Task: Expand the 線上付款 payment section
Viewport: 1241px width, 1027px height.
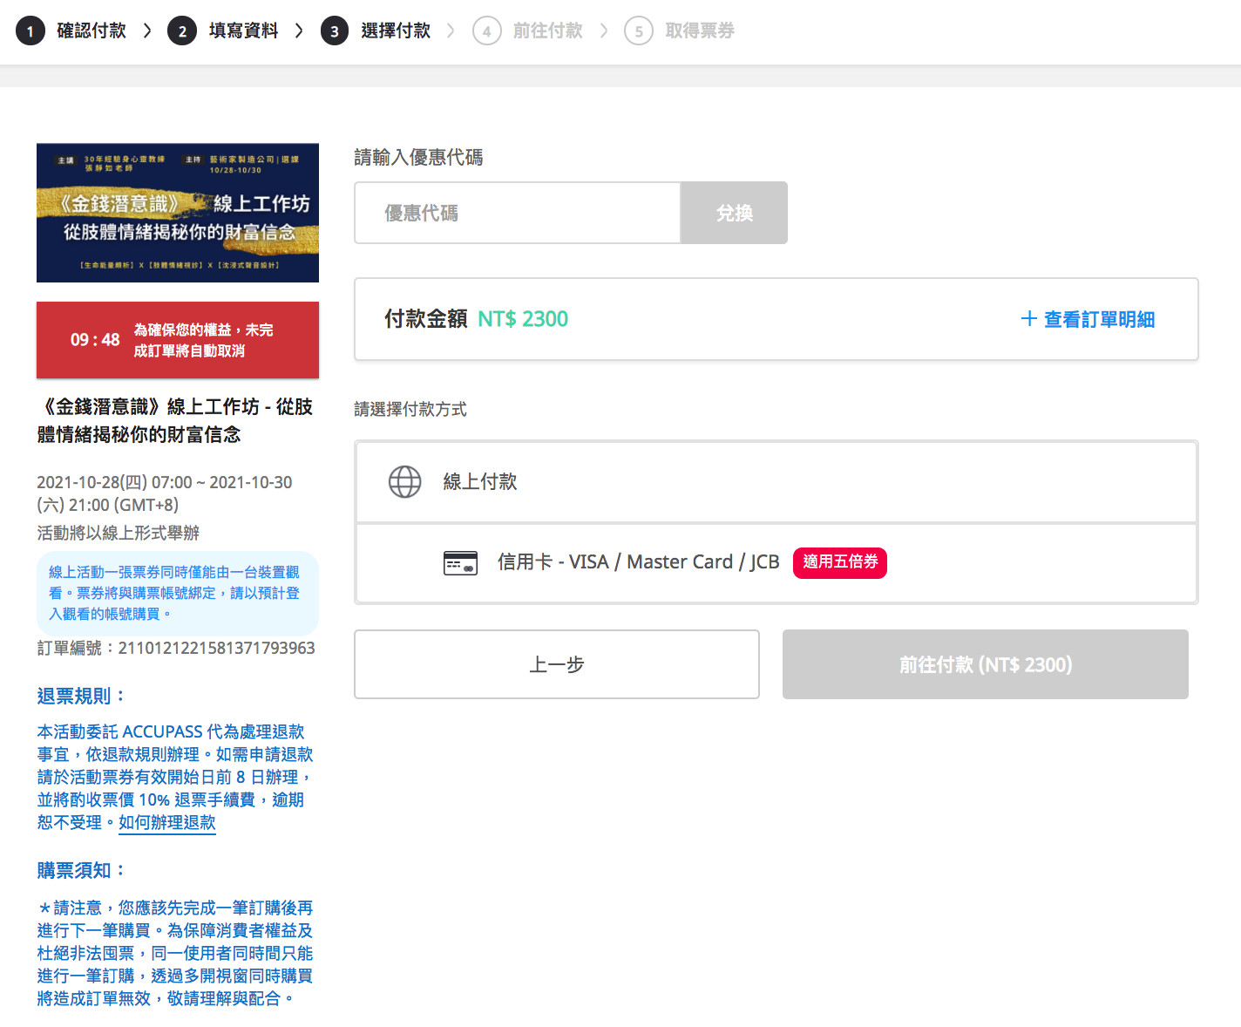Action: 479,482
